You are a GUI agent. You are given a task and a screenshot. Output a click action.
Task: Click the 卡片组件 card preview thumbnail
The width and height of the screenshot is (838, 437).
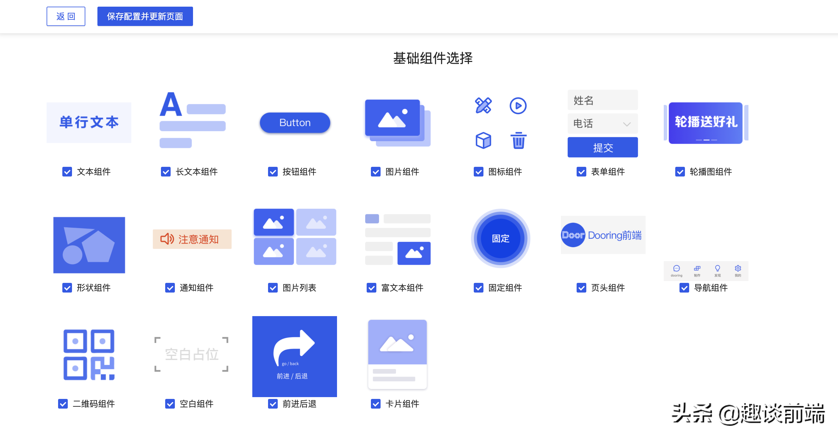click(397, 354)
